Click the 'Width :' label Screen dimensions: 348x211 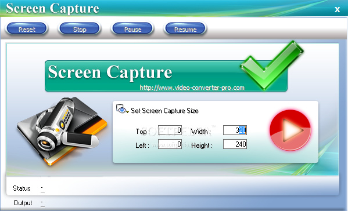[x=201, y=132]
